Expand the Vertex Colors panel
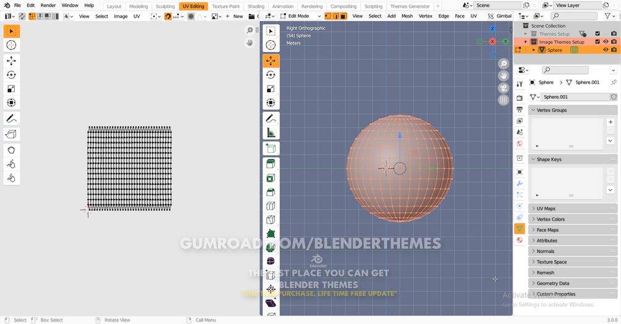The image size is (621, 324). coord(573,219)
